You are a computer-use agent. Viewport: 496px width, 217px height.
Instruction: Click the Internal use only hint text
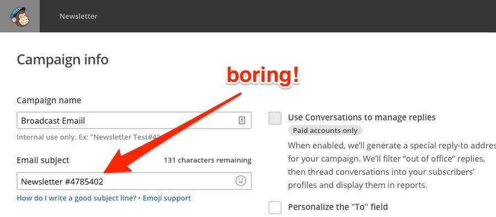pos(88,137)
